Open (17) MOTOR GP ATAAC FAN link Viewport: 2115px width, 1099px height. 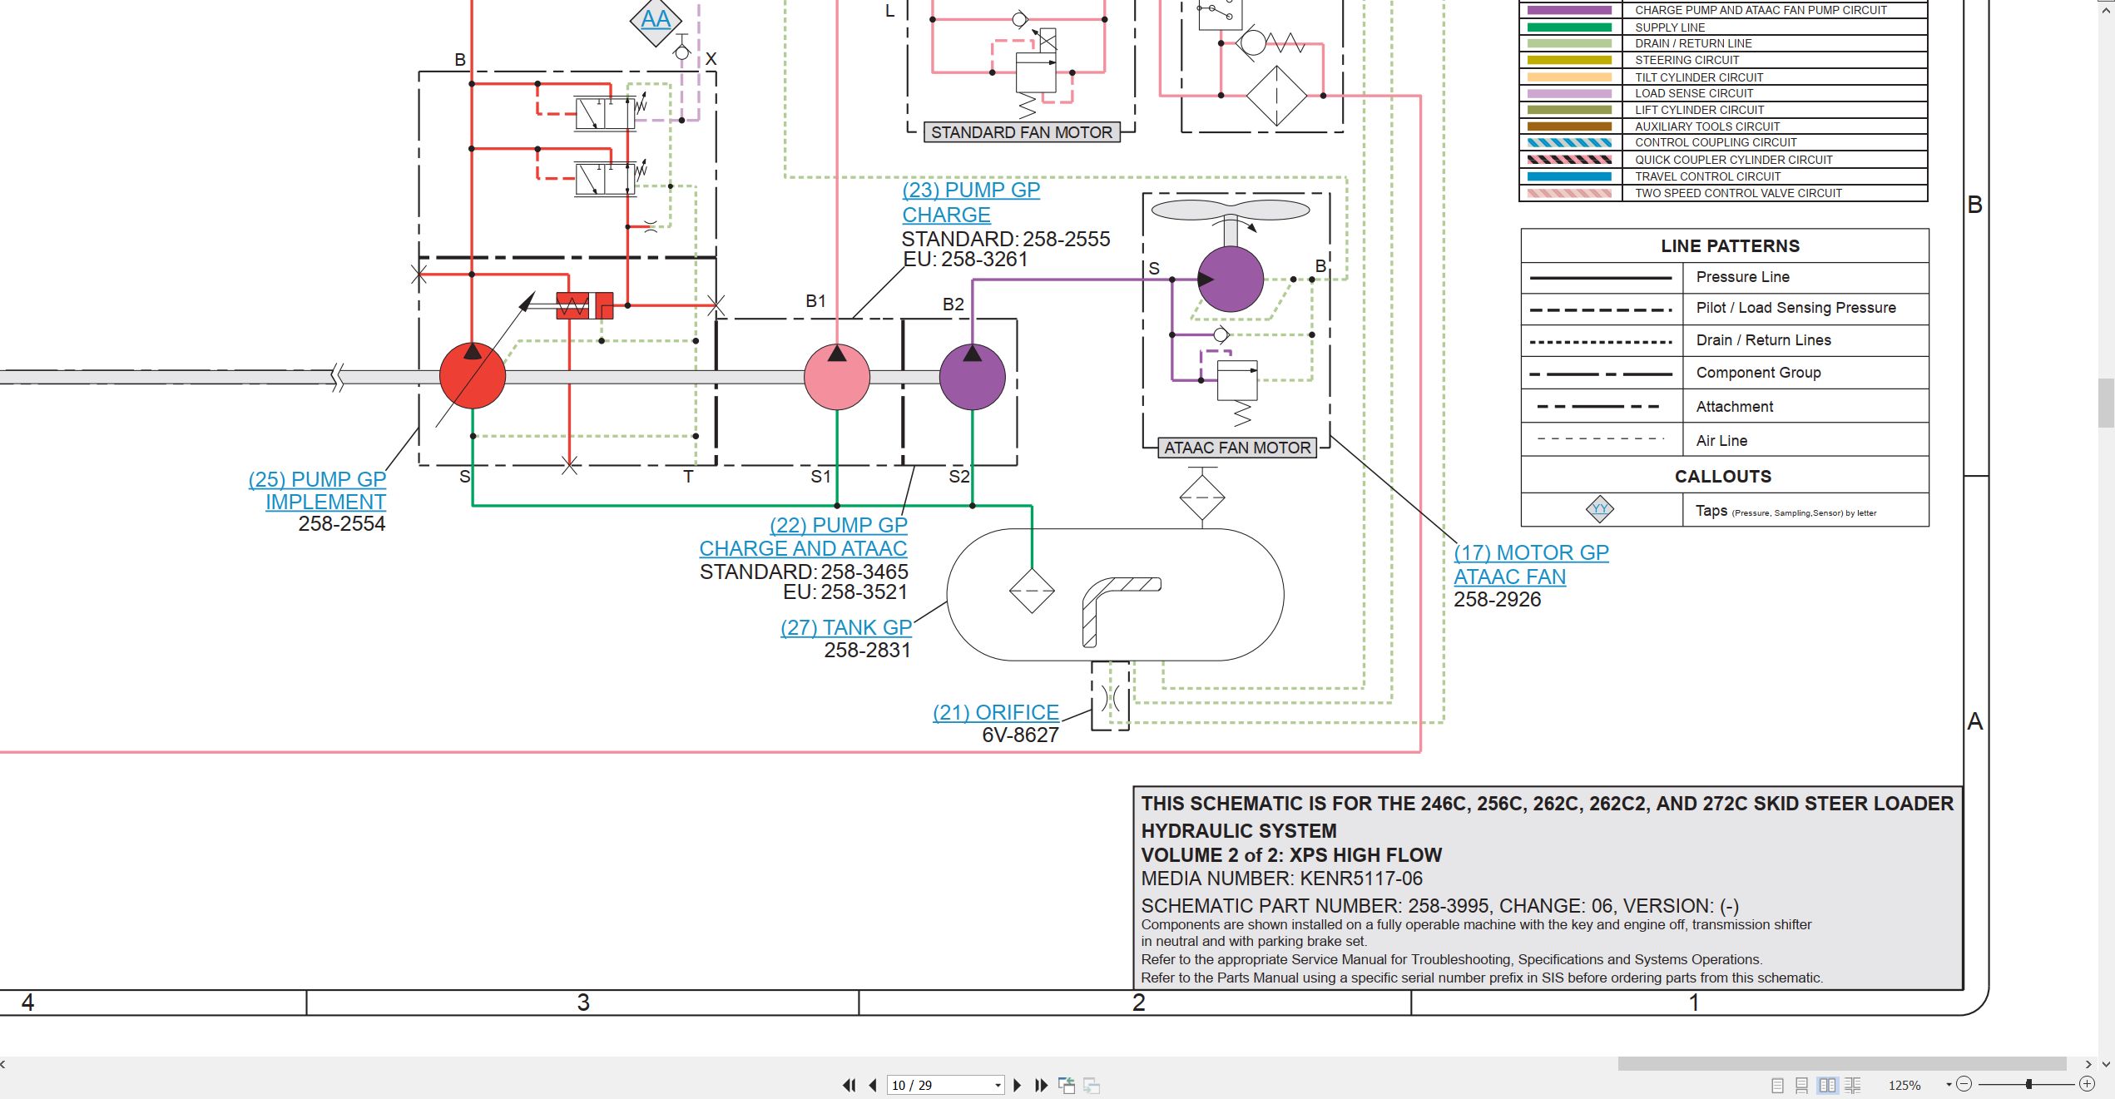tap(1531, 564)
